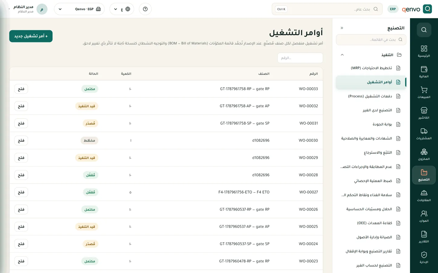
Task: Select أوامر التشغيل menu item
Action: point(371,82)
